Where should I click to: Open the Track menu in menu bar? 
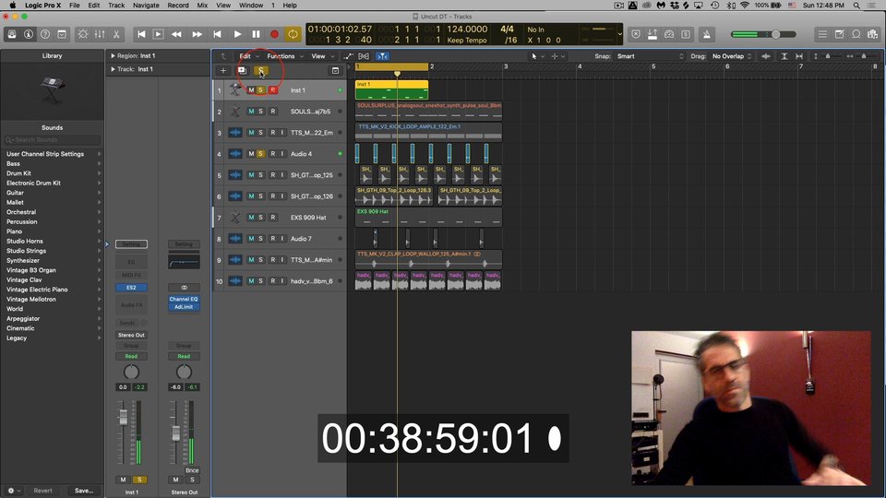(x=116, y=6)
